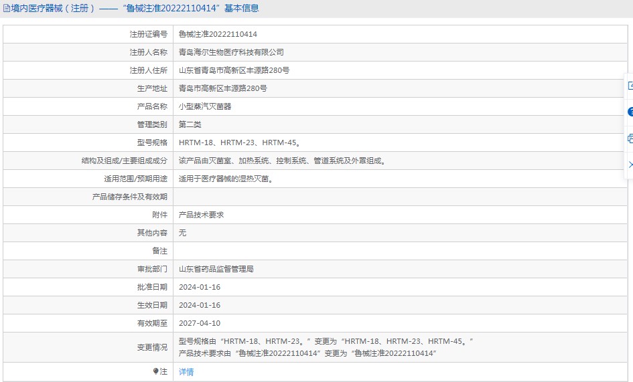The width and height of the screenshot is (633, 382).
Task: Click the 注册证编号 label
Action: tap(148, 34)
